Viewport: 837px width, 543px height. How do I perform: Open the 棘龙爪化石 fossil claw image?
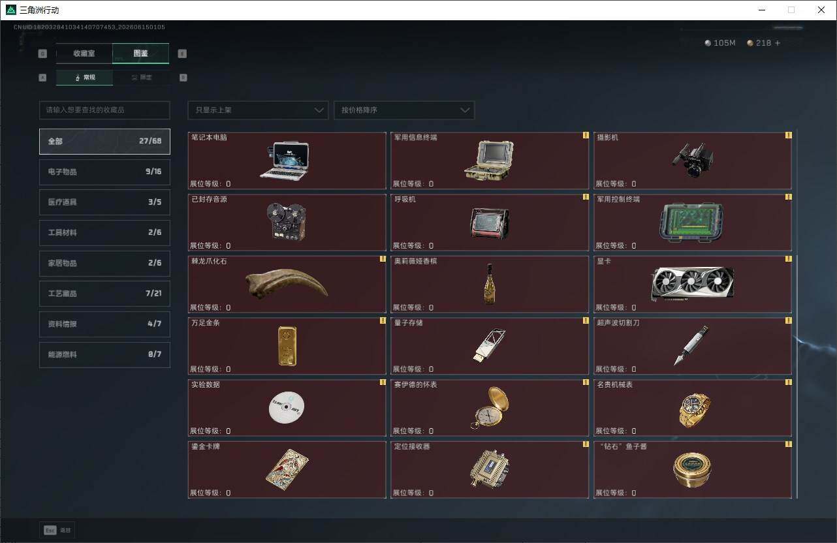pos(287,285)
